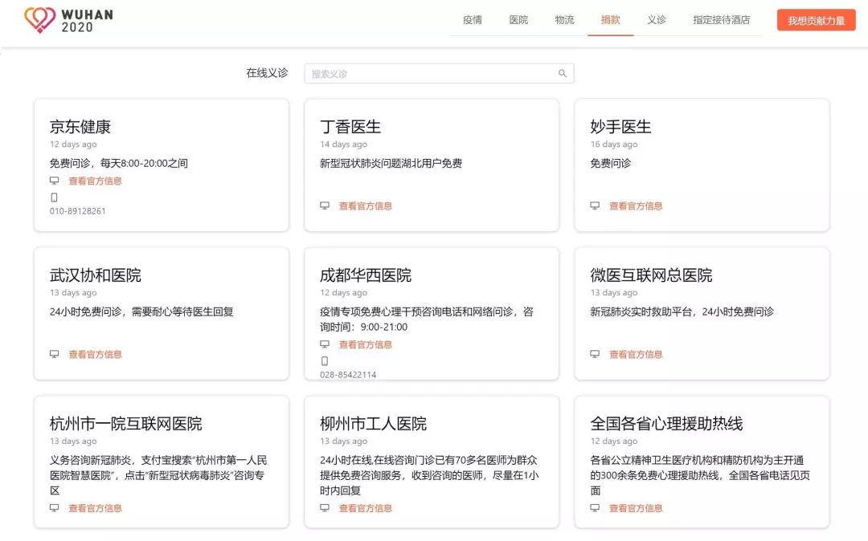Open 查看官方信息 for 成都华西医院
Screen dimensions: 868x541
(x=366, y=344)
